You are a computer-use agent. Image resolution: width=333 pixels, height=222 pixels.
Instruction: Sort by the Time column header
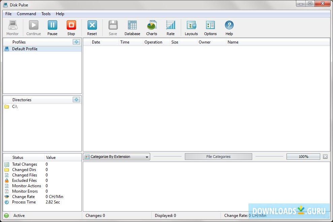131,42
